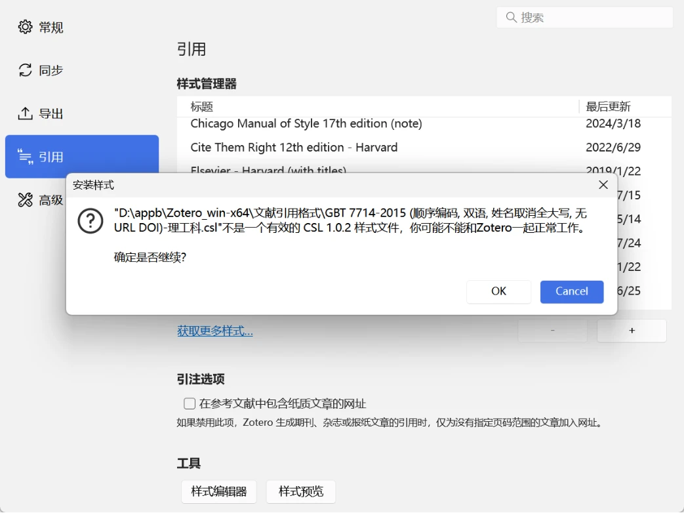The width and height of the screenshot is (684, 513).
Task: Click the 同步 sidebar label
Action: coord(51,70)
